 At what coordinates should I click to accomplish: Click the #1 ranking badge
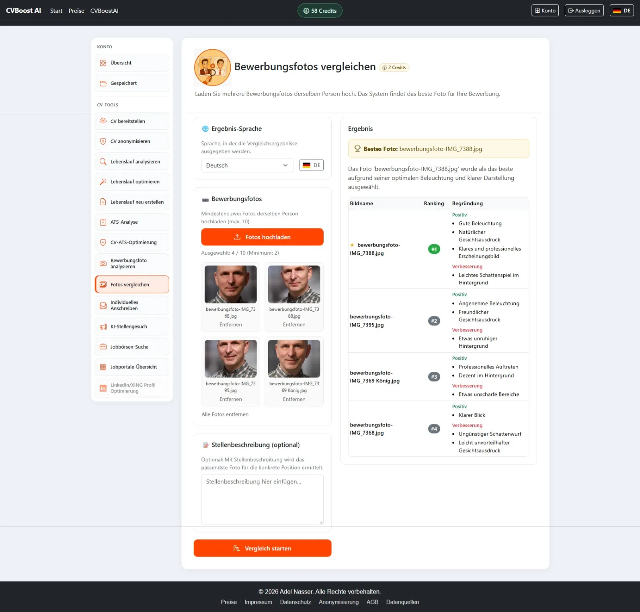[x=434, y=249]
